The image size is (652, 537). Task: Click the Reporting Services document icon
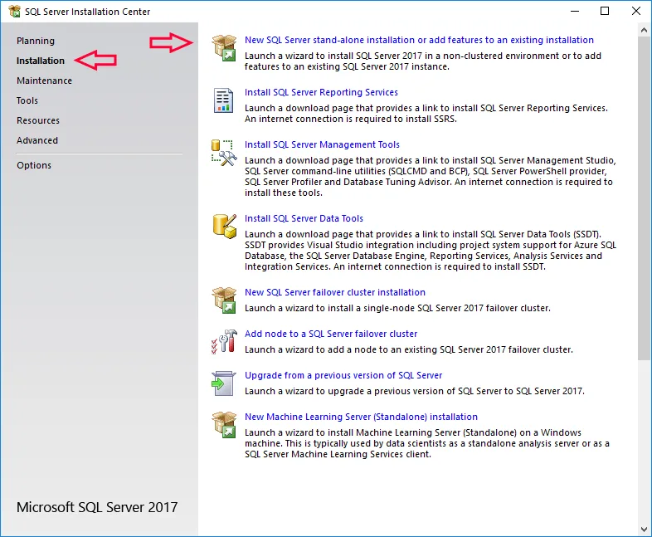point(223,100)
